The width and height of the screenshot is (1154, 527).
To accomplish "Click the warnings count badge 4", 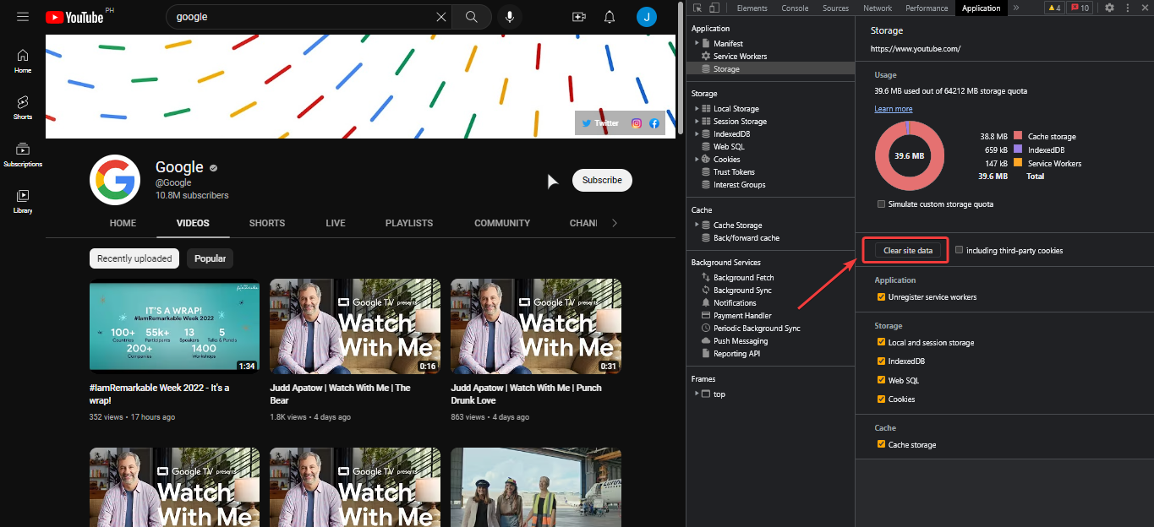I will pos(1054,8).
